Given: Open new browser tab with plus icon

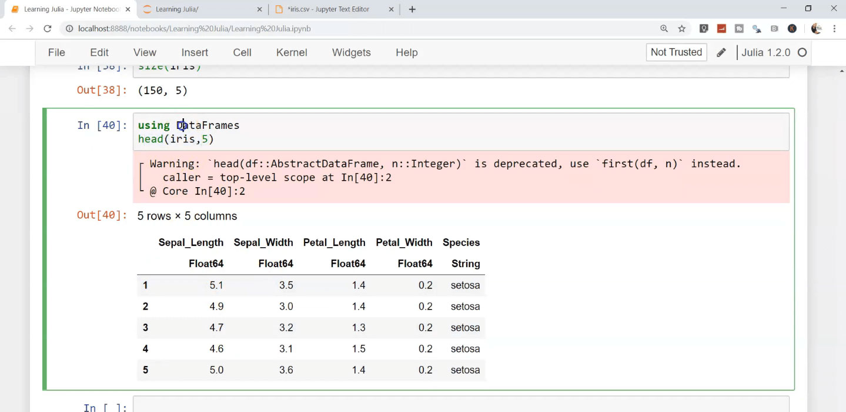Looking at the screenshot, I should pyautogui.click(x=412, y=9).
